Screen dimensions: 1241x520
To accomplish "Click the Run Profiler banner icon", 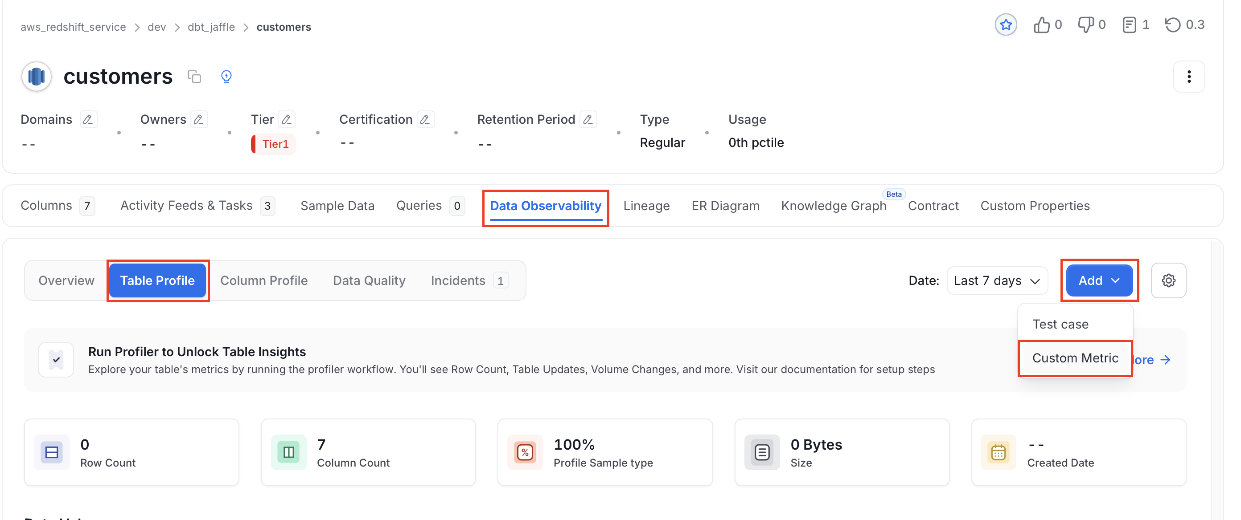I will point(56,360).
